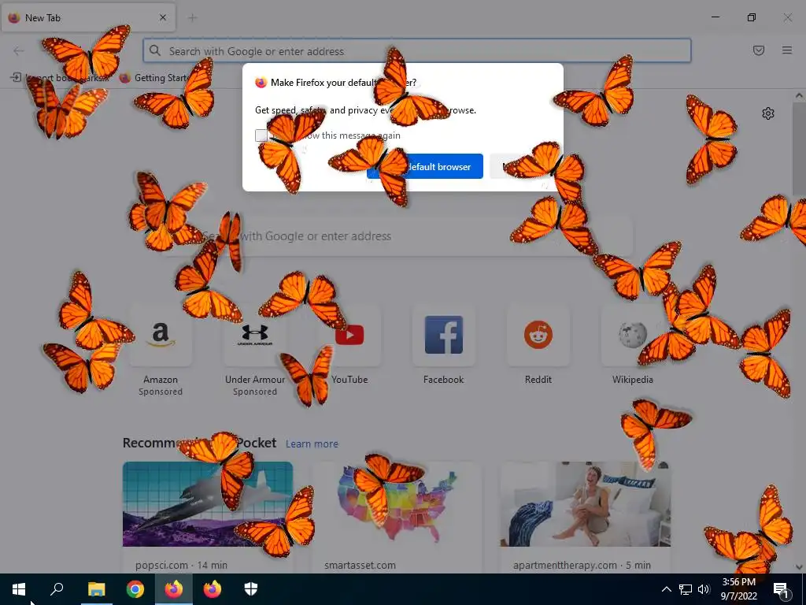Show hidden system tray icons
The width and height of the screenshot is (806, 605).
666,589
